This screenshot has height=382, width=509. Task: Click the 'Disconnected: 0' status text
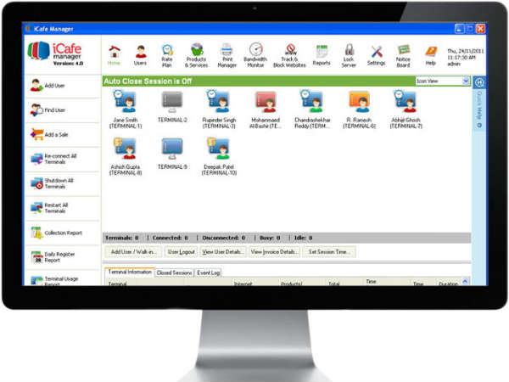click(x=224, y=238)
